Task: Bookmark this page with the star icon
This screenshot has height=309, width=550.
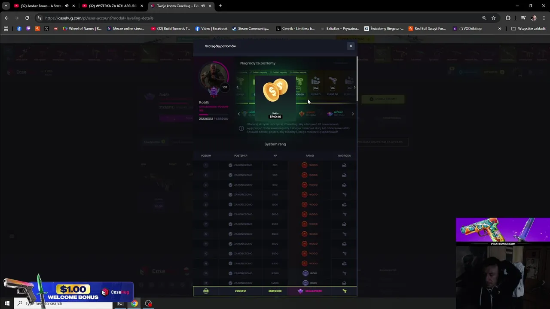Action: click(494, 18)
